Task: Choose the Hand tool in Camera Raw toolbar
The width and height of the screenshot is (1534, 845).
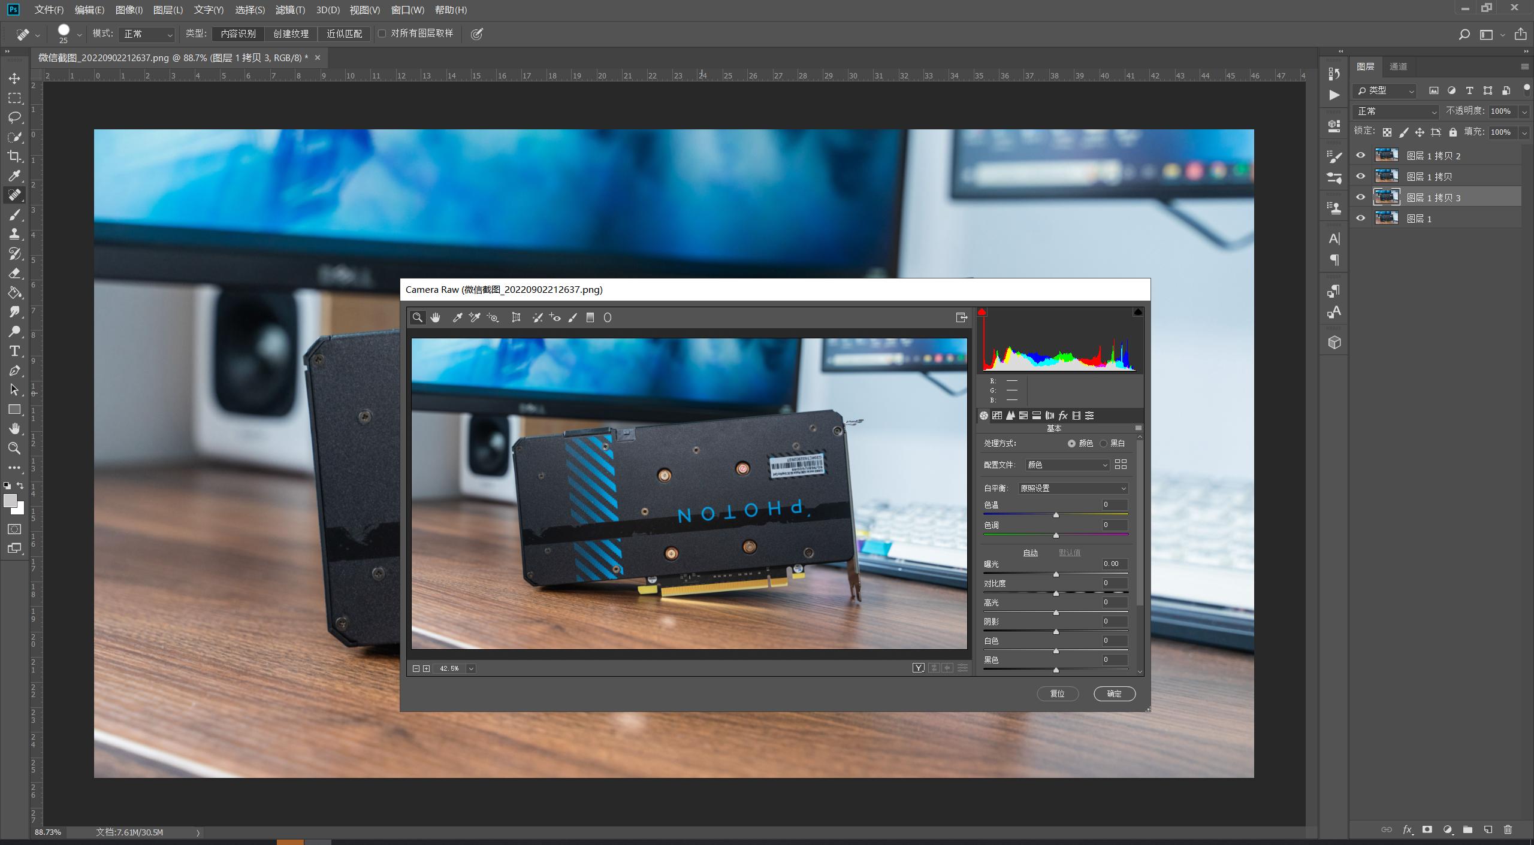Action: pos(436,318)
